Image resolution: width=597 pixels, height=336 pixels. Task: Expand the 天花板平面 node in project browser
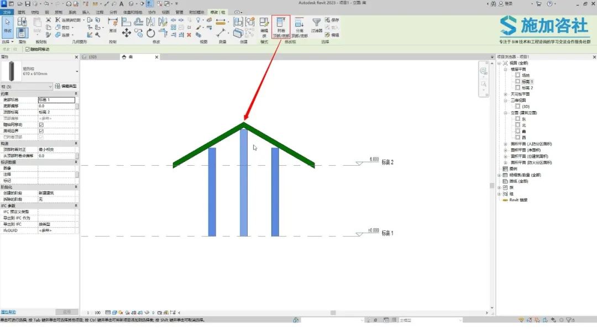coord(506,95)
